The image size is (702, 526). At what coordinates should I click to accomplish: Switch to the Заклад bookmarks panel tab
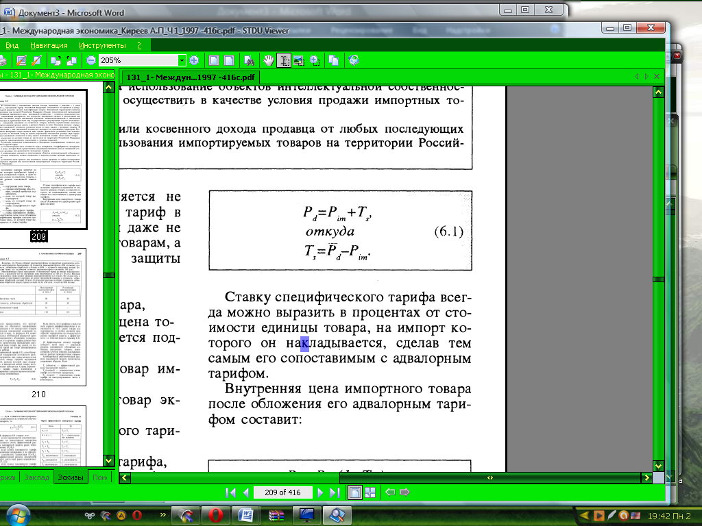click(x=36, y=477)
